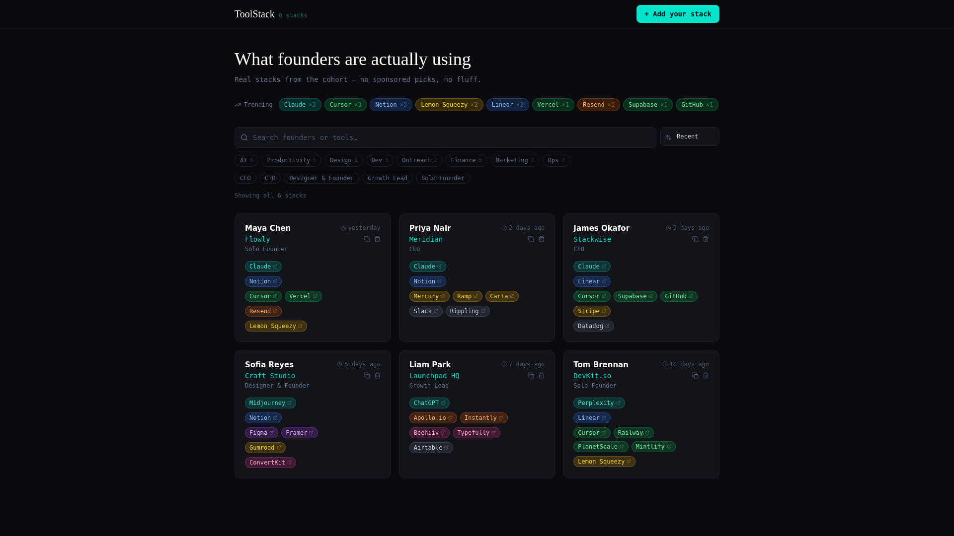Select trending Resend ×1 chip
Viewport: 954px width, 536px height.
click(599, 105)
